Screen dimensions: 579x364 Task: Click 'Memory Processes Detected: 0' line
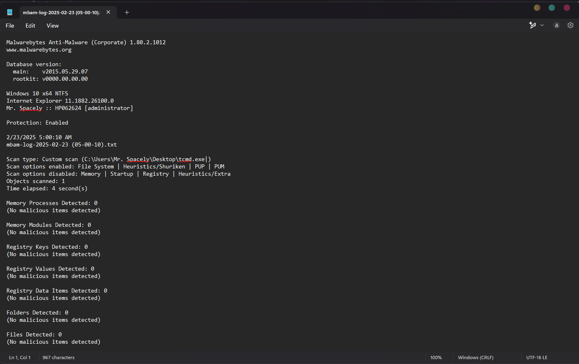tap(52, 203)
